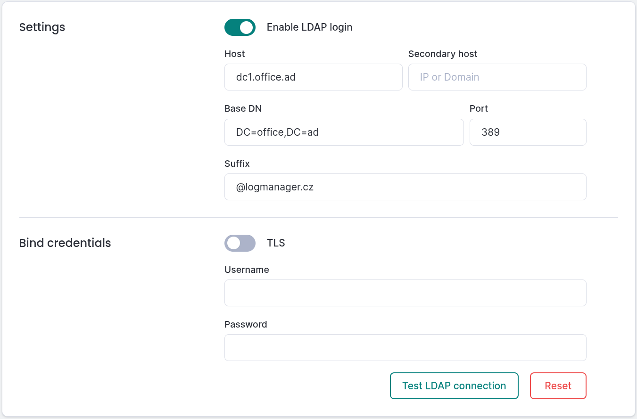Click the Password label above its field
Viewport: 637px width, 419px height.
245,324
